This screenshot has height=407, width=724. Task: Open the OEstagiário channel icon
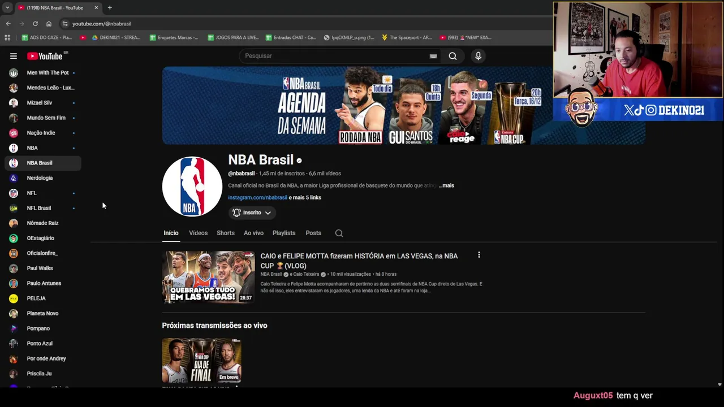14,238
